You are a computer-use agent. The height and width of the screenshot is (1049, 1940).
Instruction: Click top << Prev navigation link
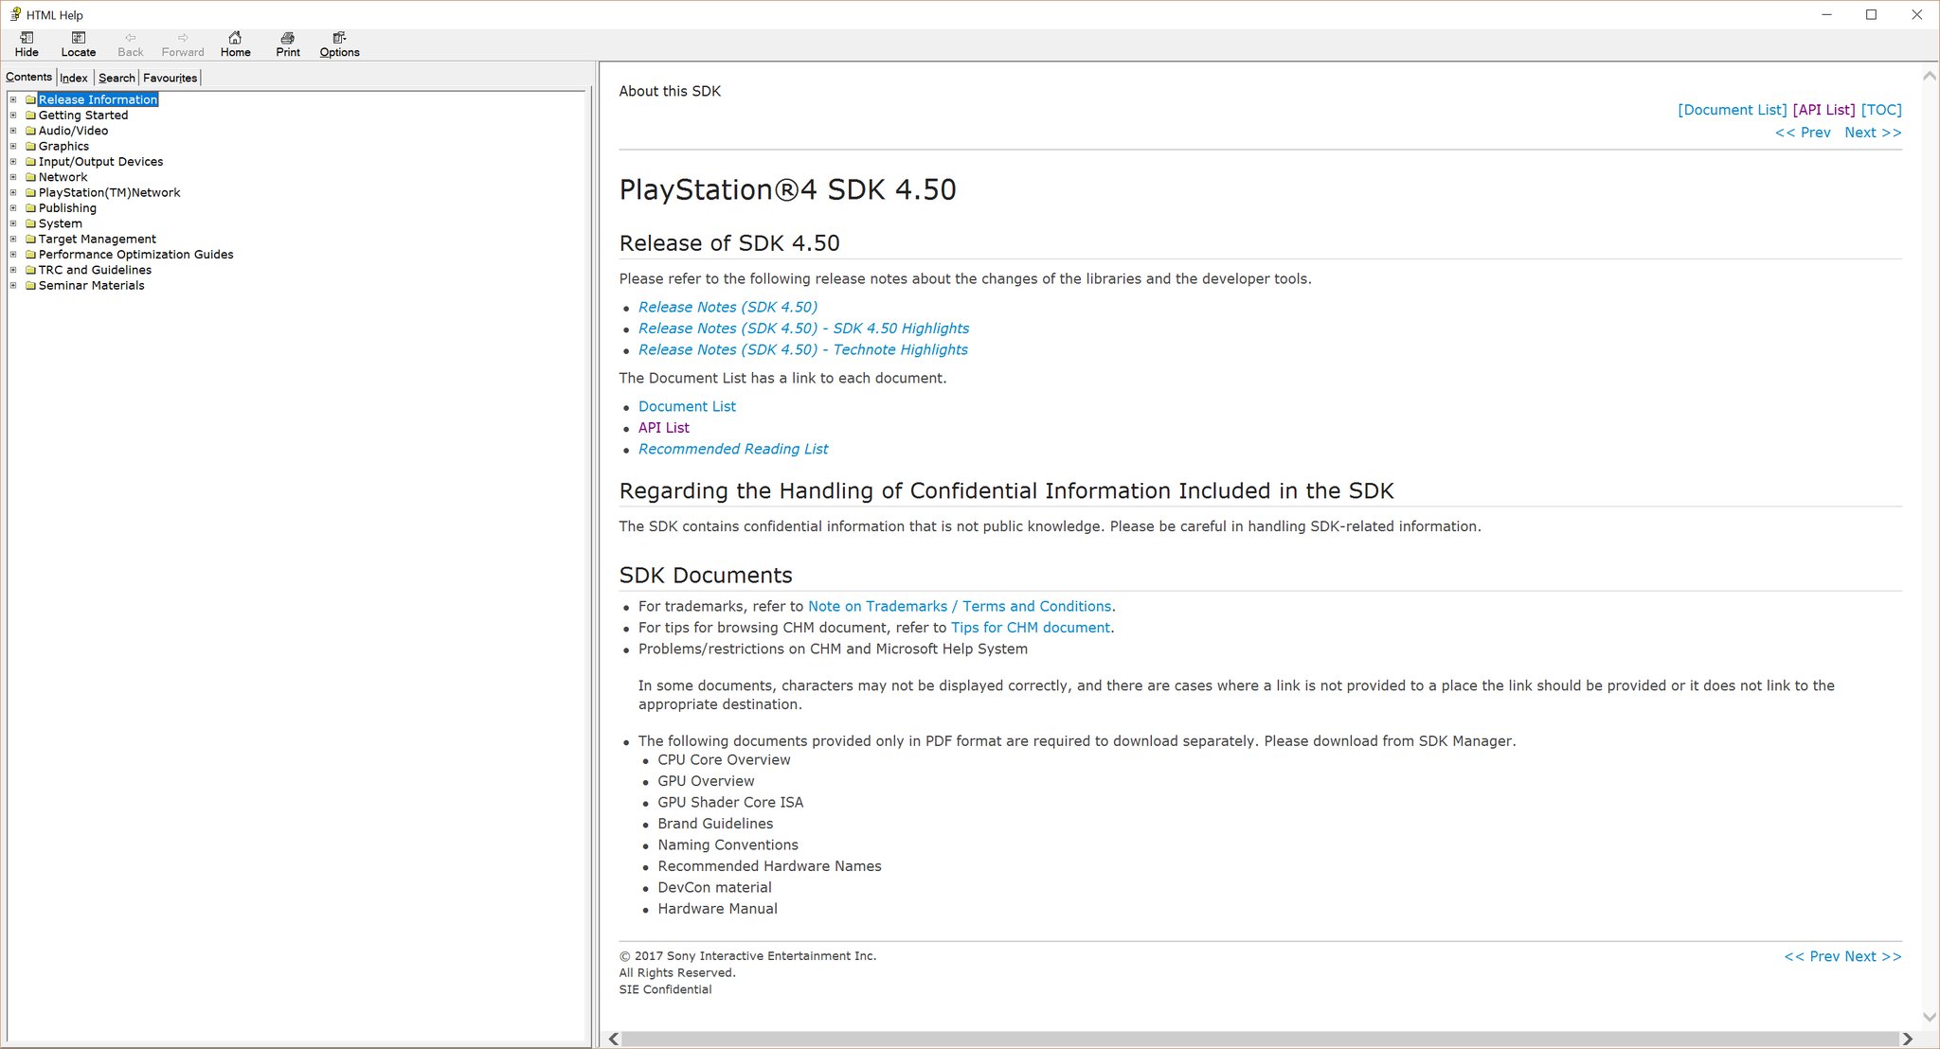(1803, 133)
